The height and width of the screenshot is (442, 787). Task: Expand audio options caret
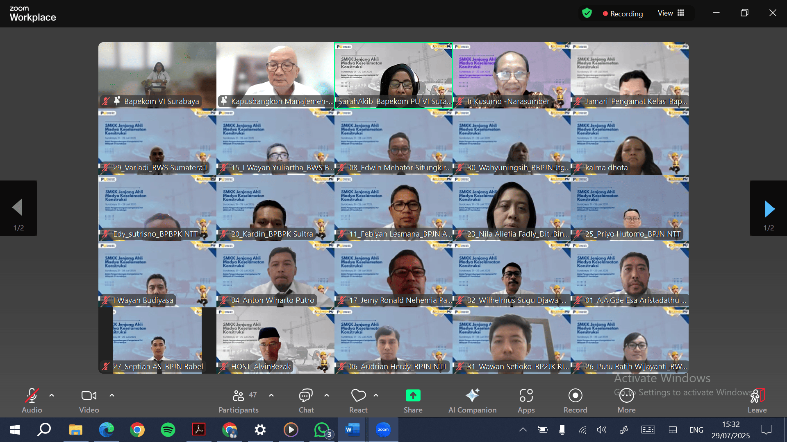[x=52, y=395]
